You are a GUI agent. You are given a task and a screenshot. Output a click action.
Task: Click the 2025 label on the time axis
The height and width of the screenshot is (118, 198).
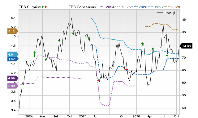pos(83,116)
